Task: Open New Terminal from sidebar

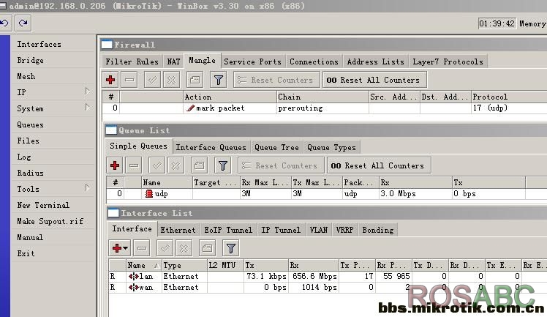Action: pyautogui.click(x=43, y=205)
